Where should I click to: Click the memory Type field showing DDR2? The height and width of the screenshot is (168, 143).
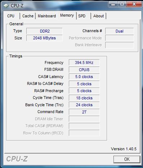(x=45, y=31)
